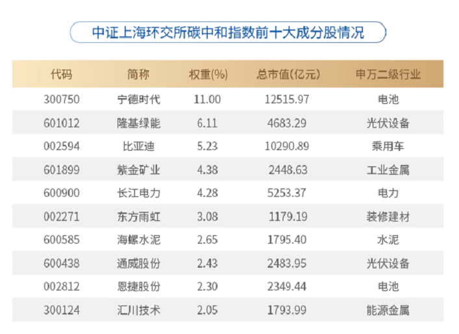This screenshot has height=334, width=459.
Task: Select the name 隆基绿能
Action: click(x=138, y=123)
